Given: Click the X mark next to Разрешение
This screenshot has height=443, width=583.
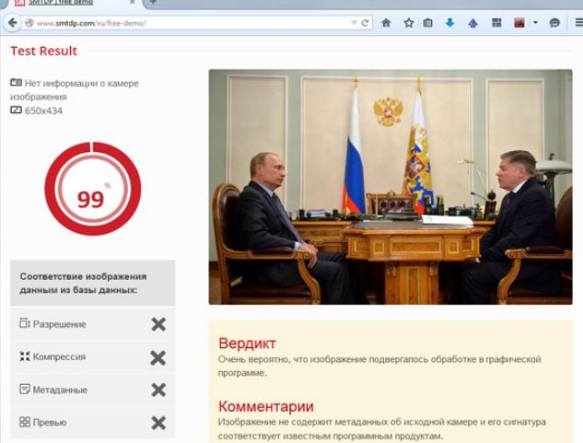Looking at the screenshot, I should [x=158, y=324].
